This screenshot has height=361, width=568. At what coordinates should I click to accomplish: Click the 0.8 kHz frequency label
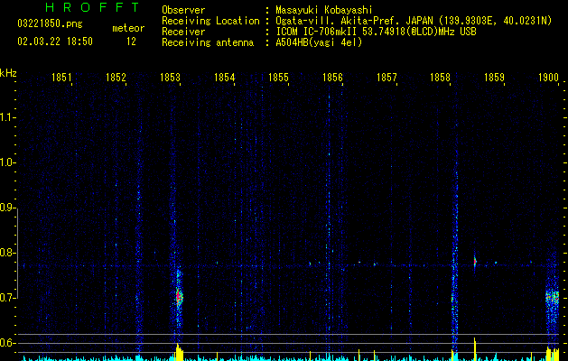[6, 253]
